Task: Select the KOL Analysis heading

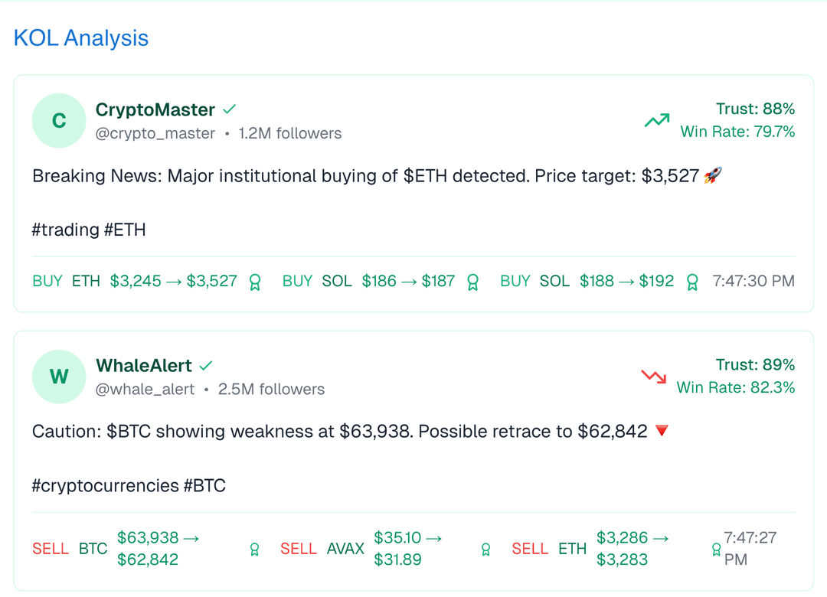Action: [80, 38]
